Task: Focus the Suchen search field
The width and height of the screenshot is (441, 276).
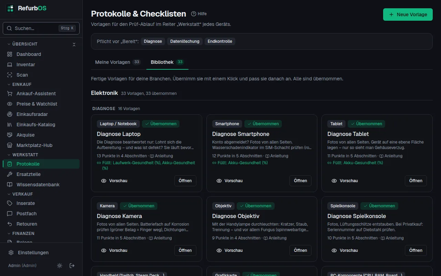Action: (41, 28)
